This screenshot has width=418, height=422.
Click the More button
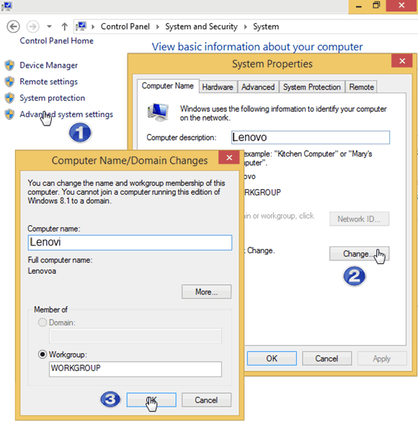click(206, 291)
